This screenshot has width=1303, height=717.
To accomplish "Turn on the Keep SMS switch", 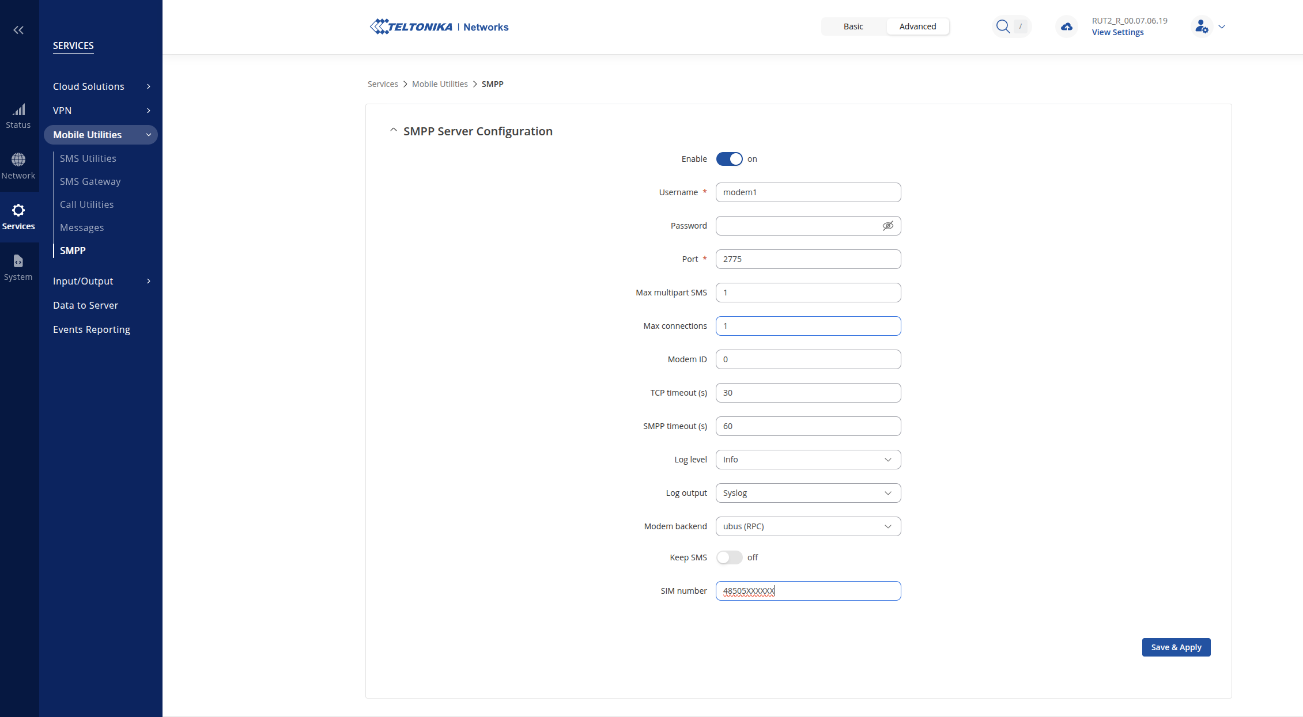I will pyautogui.click(x=729, y=557).
